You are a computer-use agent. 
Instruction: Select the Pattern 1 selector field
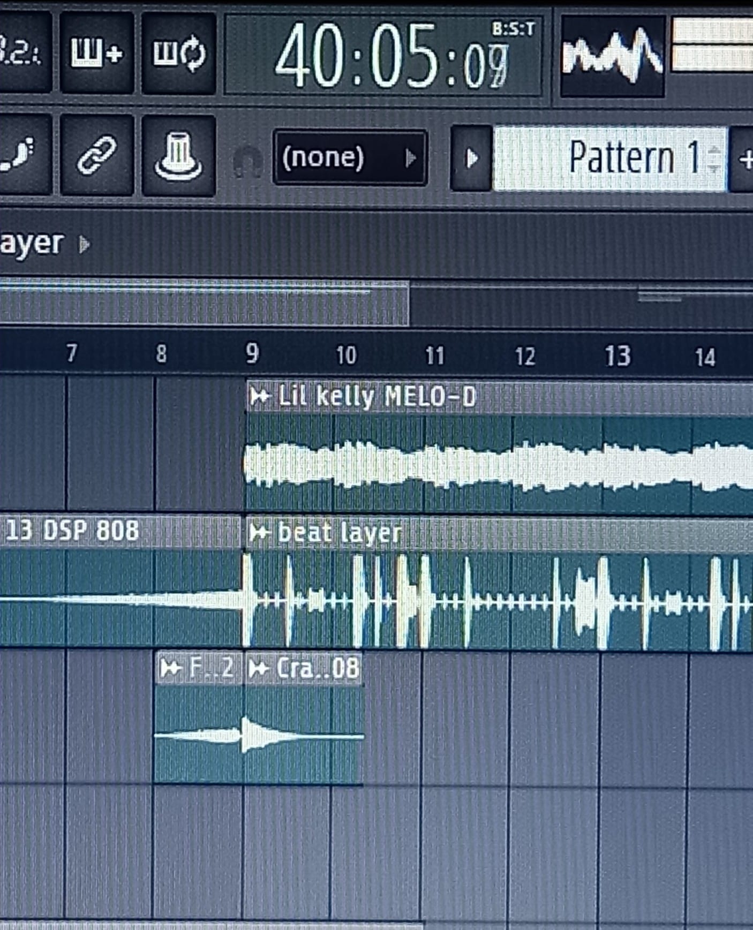(x=609, y=158)
